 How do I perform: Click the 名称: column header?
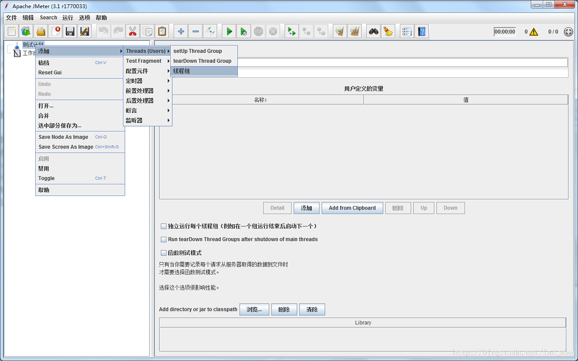point(261,100)
